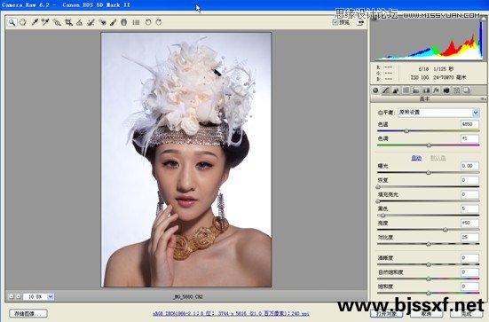
Task: Click the Done (完成) button
Action: 466,314
